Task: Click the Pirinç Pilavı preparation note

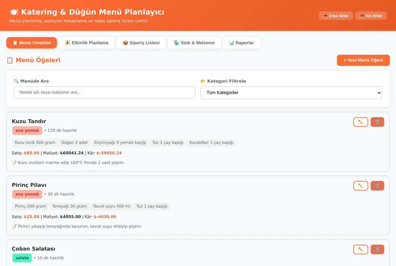Action: coord(77,226)
